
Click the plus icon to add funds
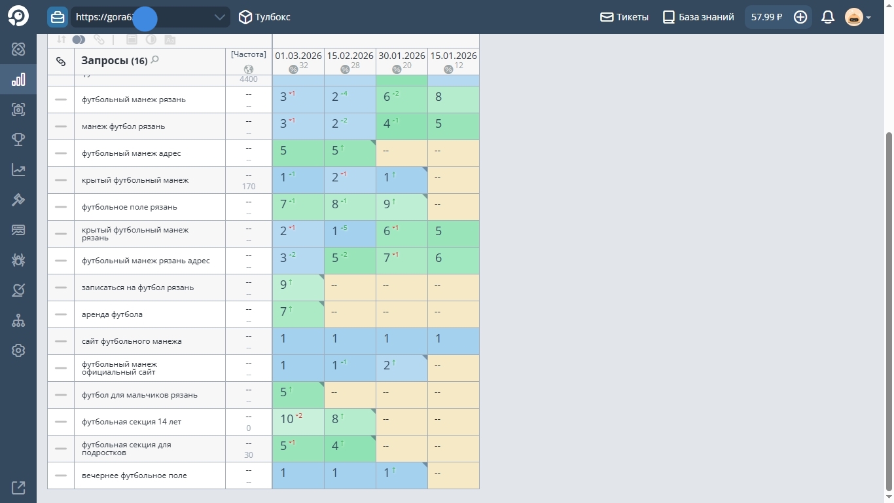coord(800,17)
